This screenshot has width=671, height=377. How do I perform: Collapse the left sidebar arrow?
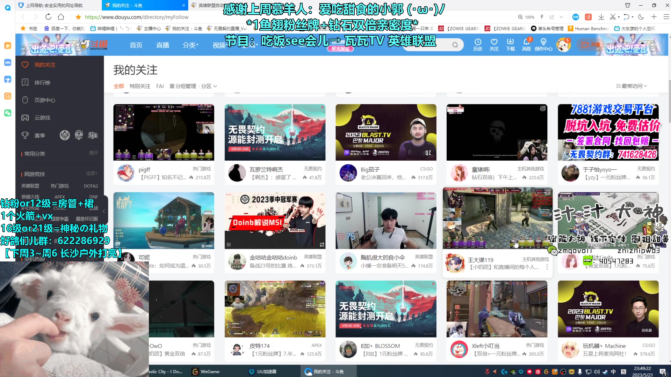point(104,211)
